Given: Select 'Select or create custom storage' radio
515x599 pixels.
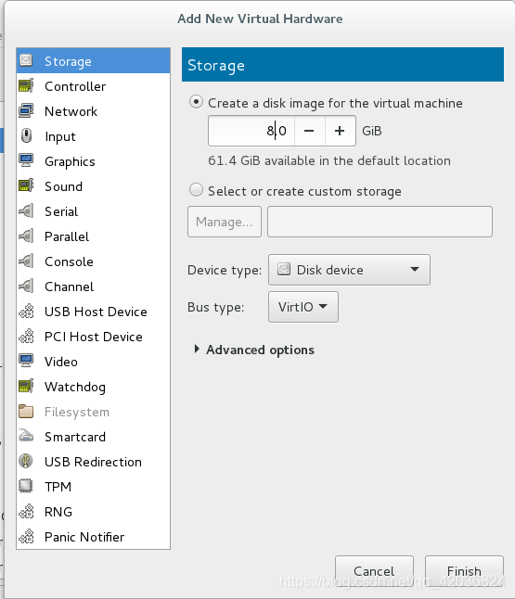Looking at the screenshot, I should (196, 190).
